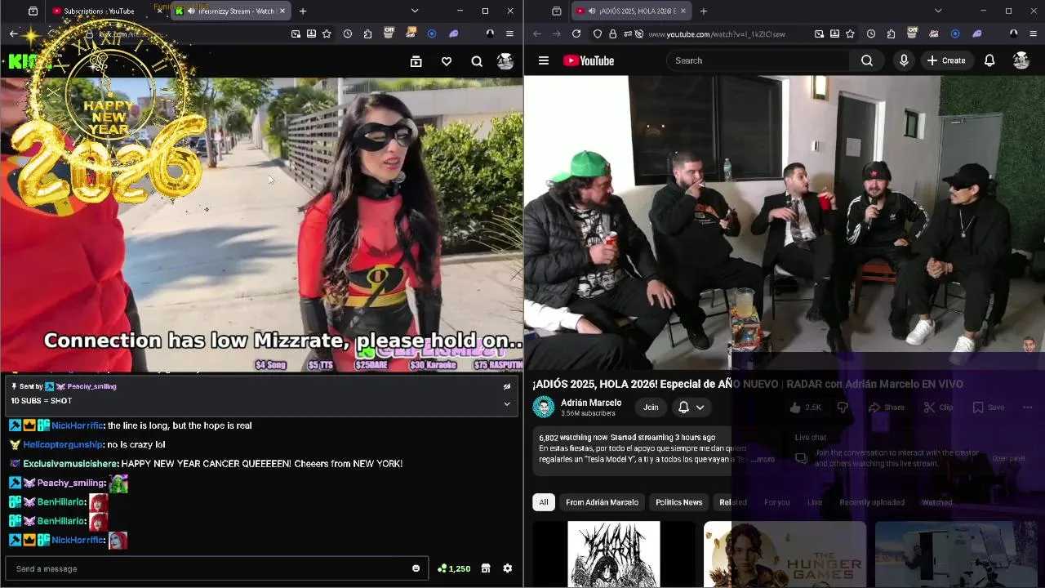Open Kick search magnifier icon
The height and width of the screenshot is (588, 1045).
coord(477,61)
